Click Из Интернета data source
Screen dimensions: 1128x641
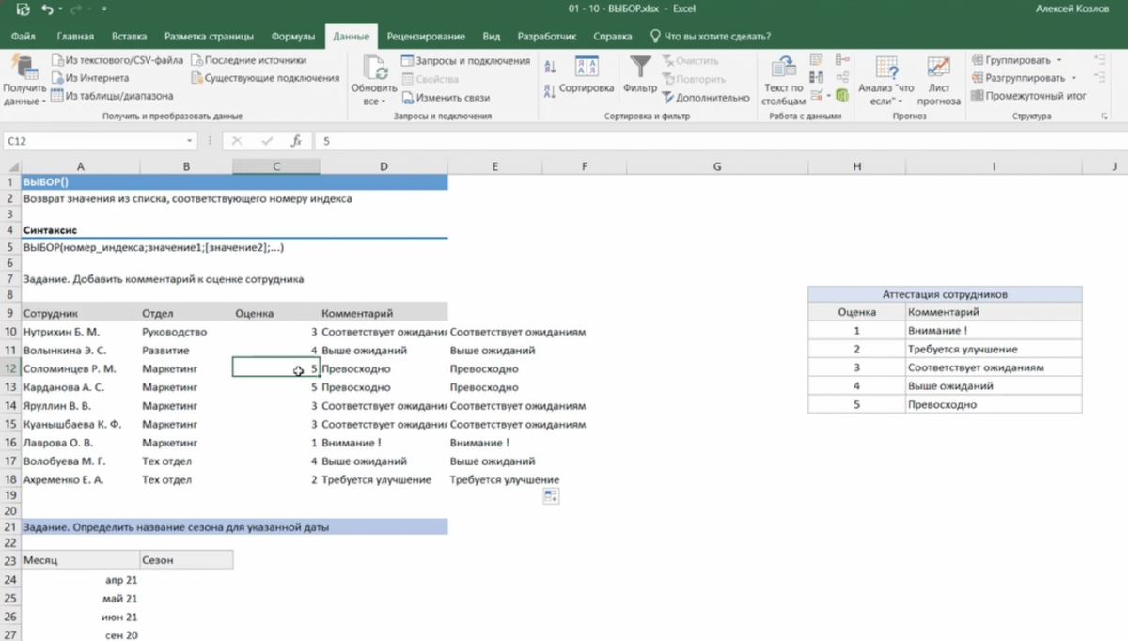coord(89,78)
